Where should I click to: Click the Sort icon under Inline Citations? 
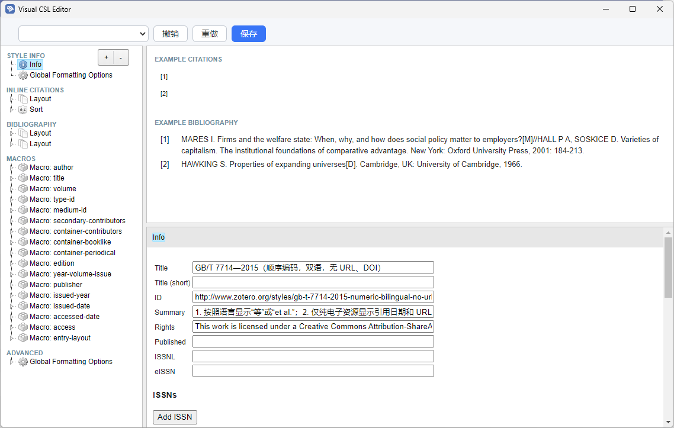tap(23, 110)
